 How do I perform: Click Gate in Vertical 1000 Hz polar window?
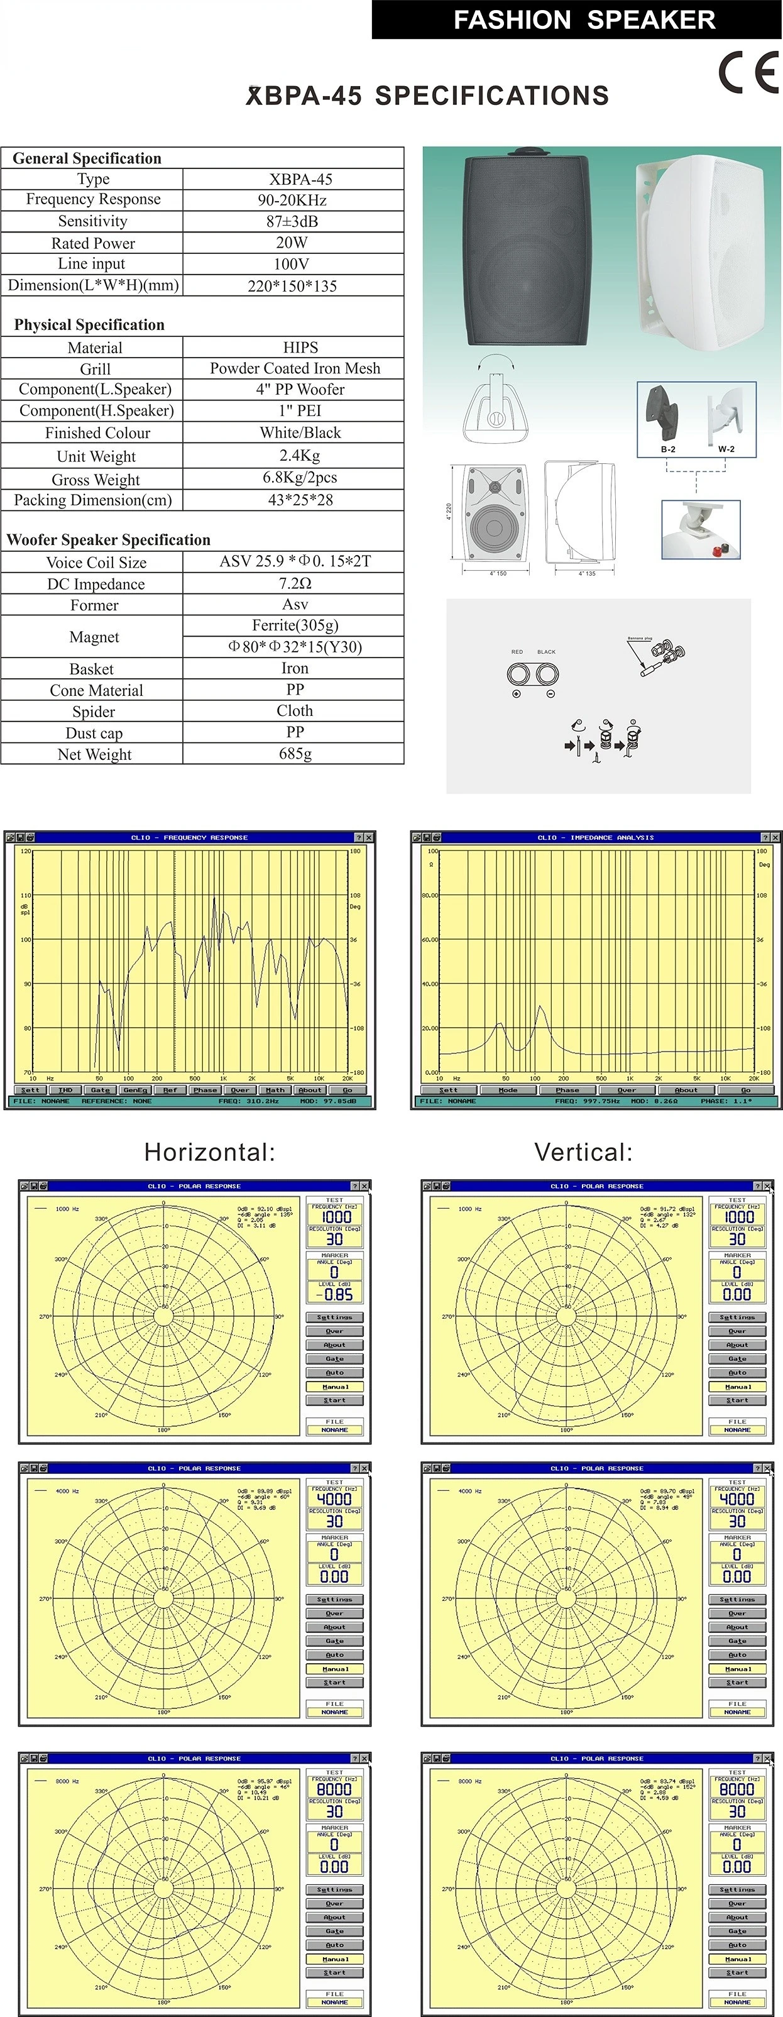click(736, 1358)
